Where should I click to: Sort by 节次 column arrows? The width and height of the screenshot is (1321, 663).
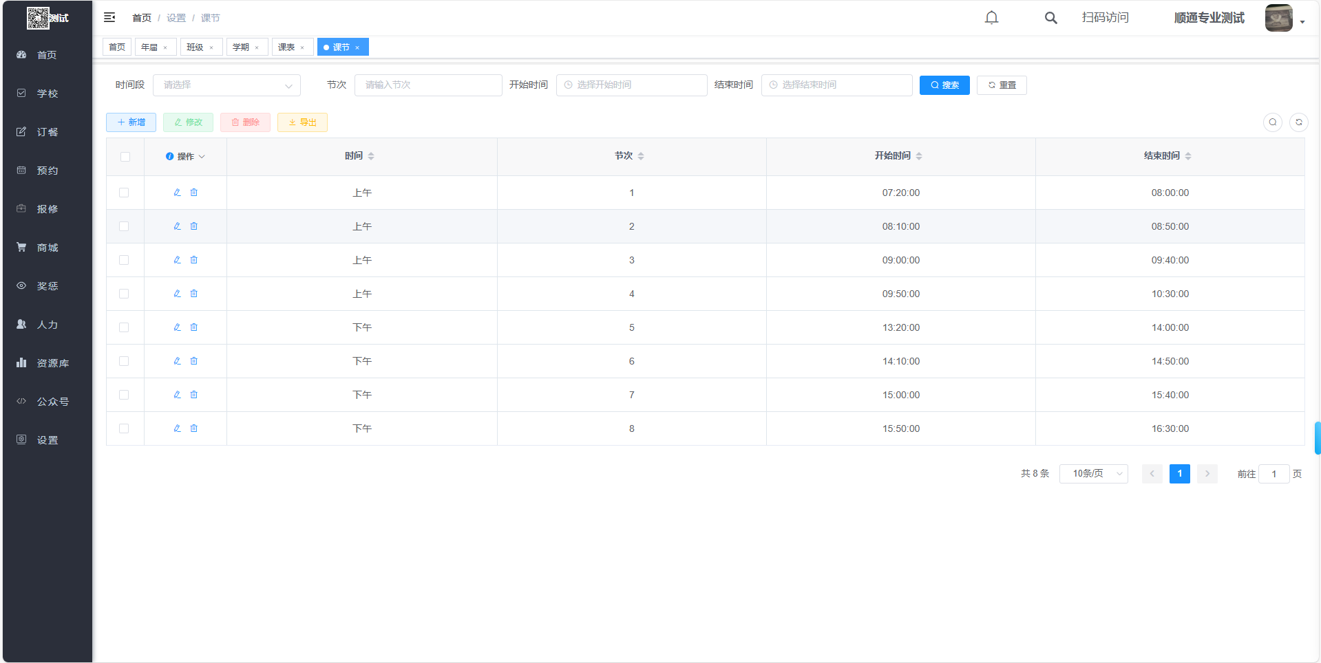641,156
